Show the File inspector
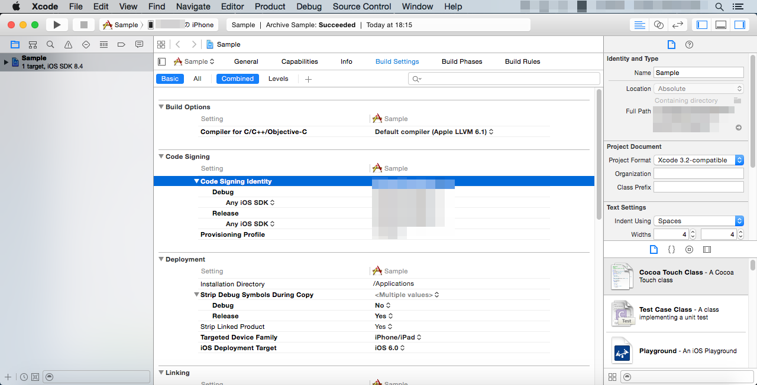 pyautogui.click(x=671, y=45)
